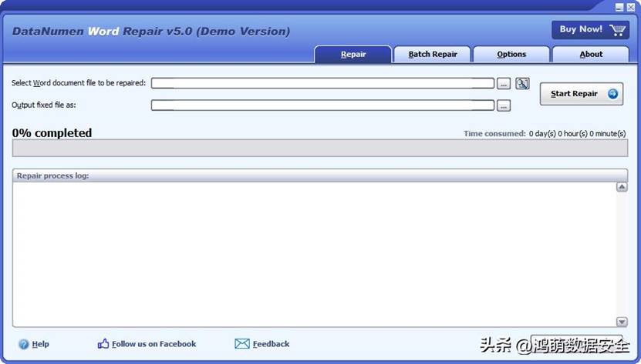Focus the Word document file path field
641x364 pixels.
click(322, 83)
